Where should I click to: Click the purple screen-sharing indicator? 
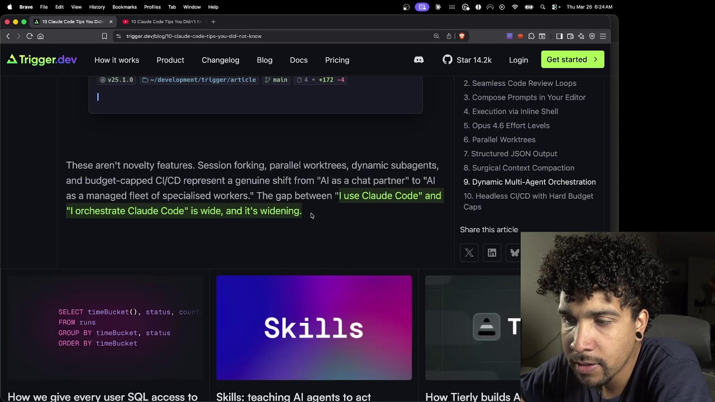click(422, 7)
